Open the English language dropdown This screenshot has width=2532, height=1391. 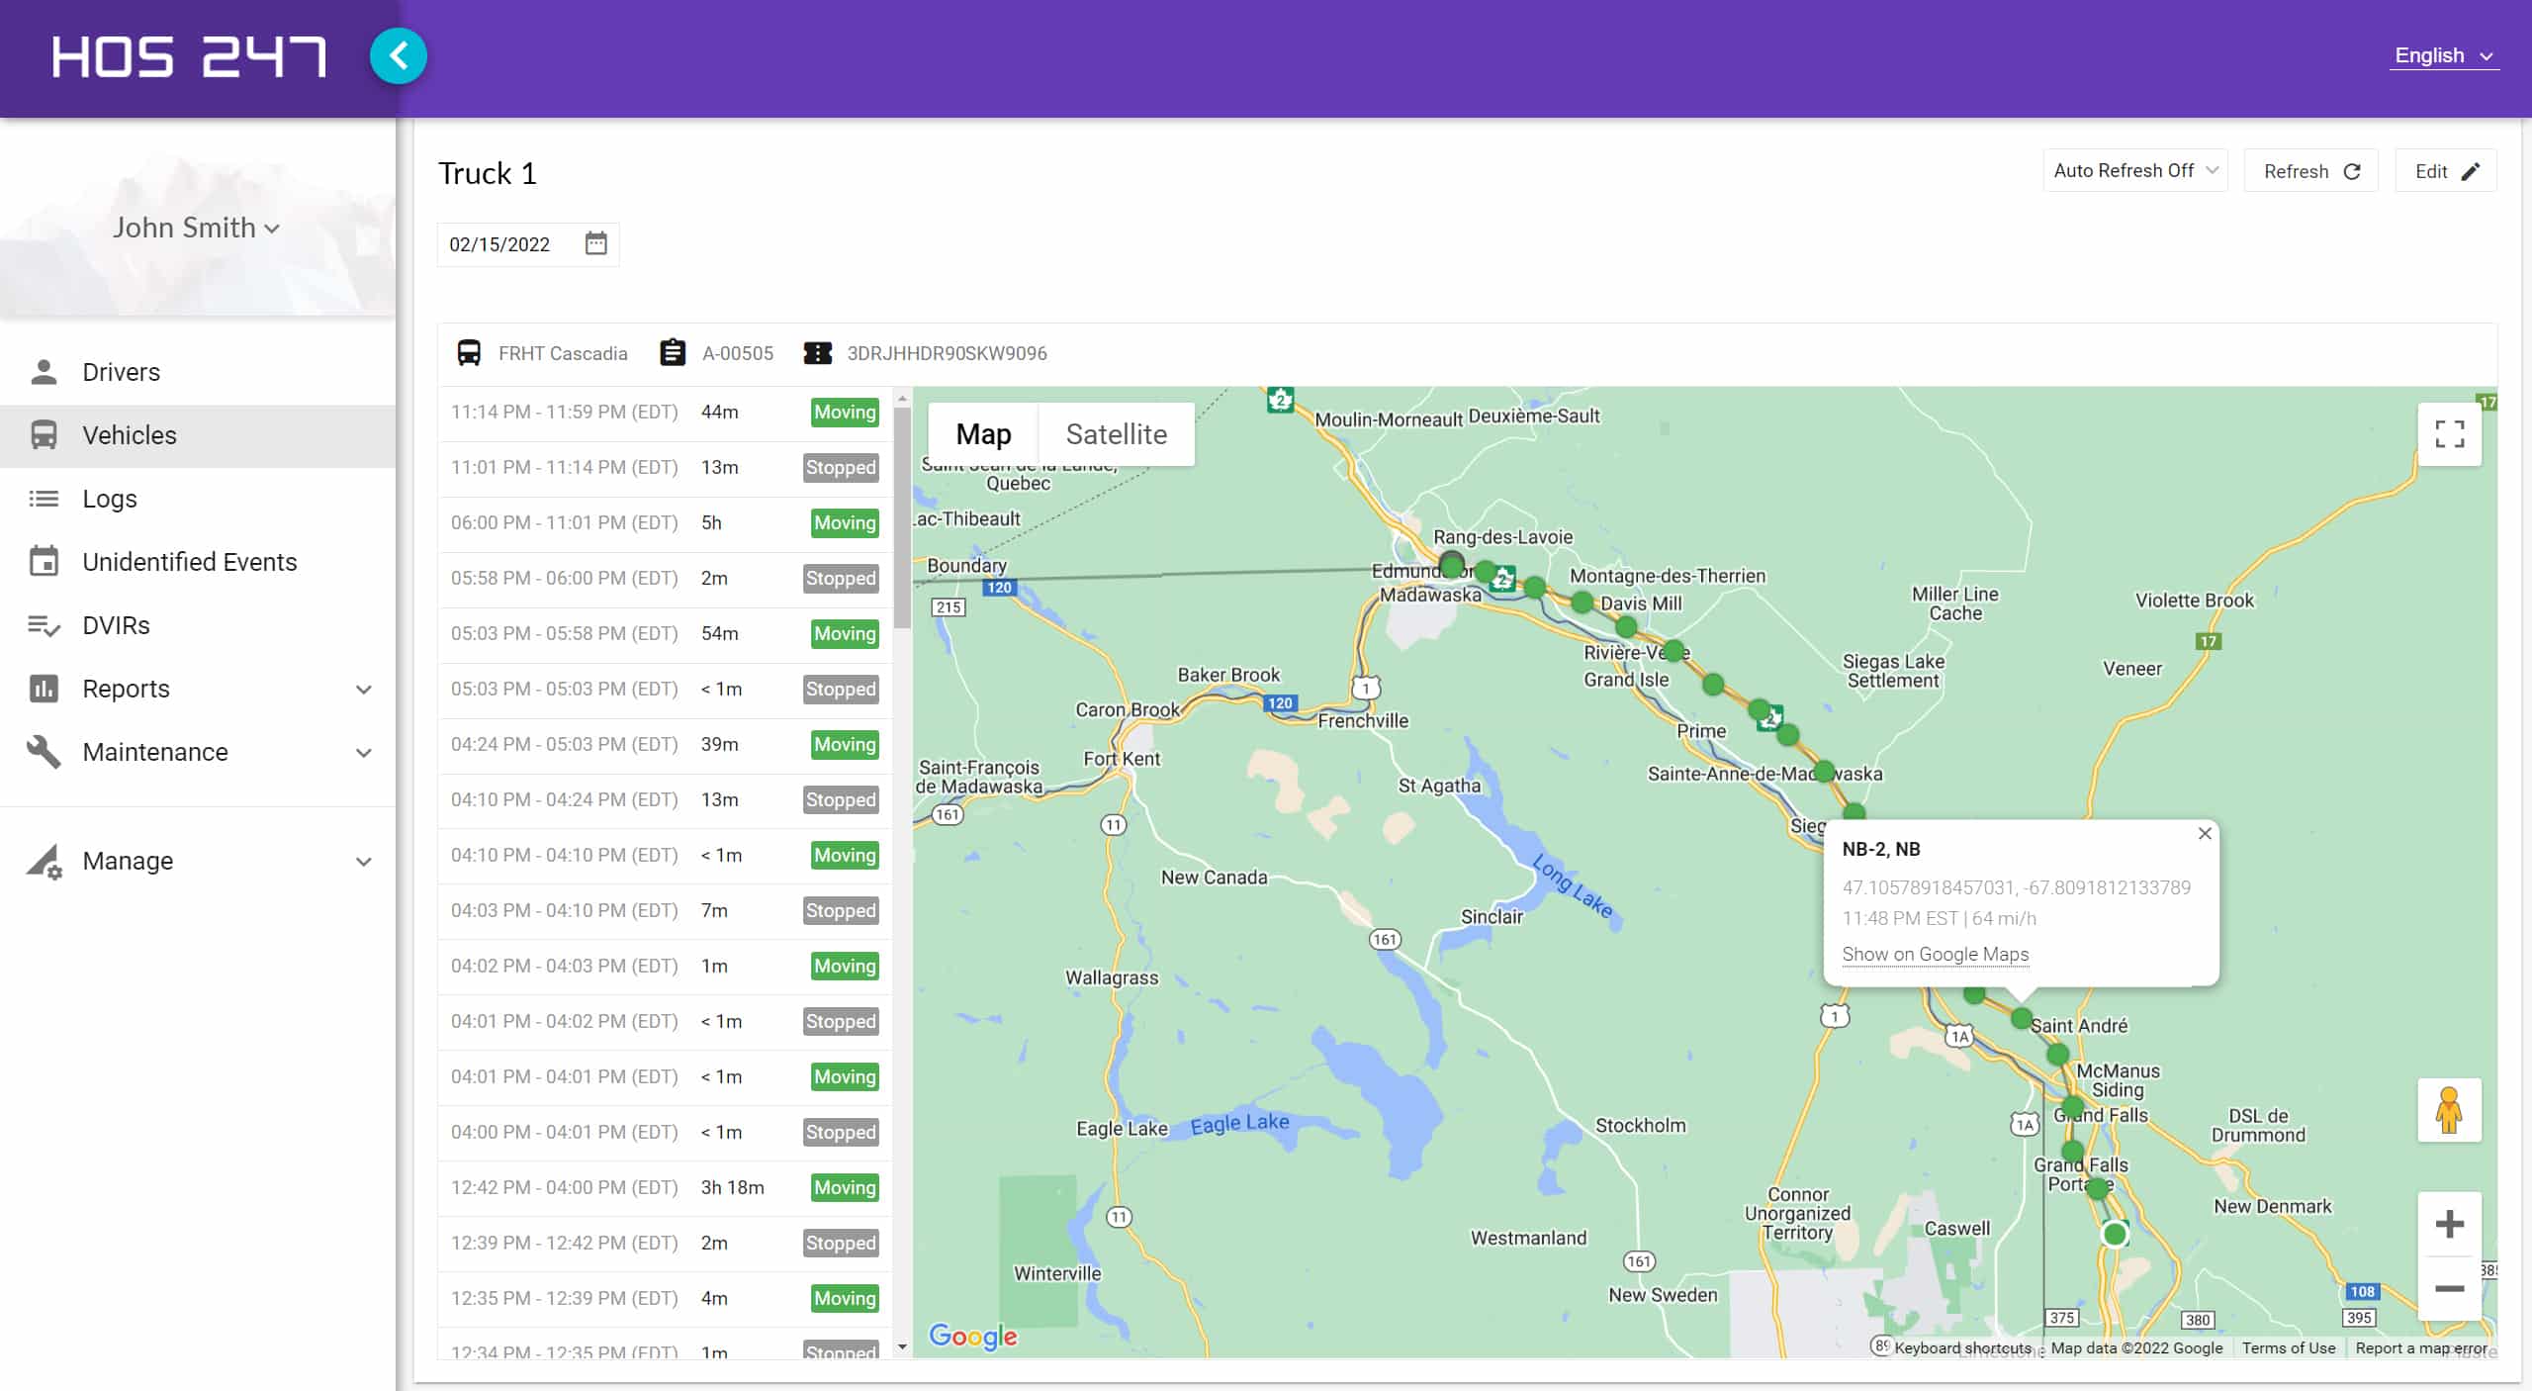pyautogui.click(x=2443, y=55)
